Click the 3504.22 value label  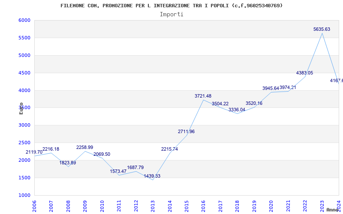tap(220, 104)
